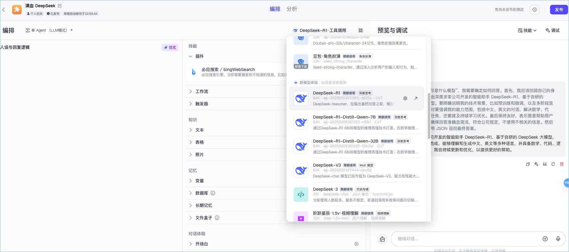Expand the 文本 knowledge section

click(x=190, y=130)
